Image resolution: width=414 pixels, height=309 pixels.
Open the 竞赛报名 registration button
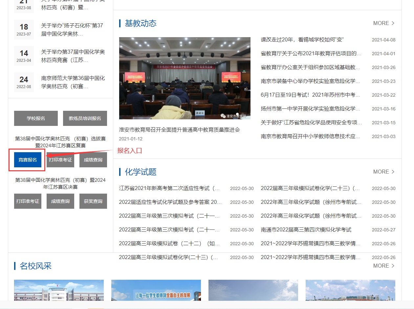click(x=28, y=160)
